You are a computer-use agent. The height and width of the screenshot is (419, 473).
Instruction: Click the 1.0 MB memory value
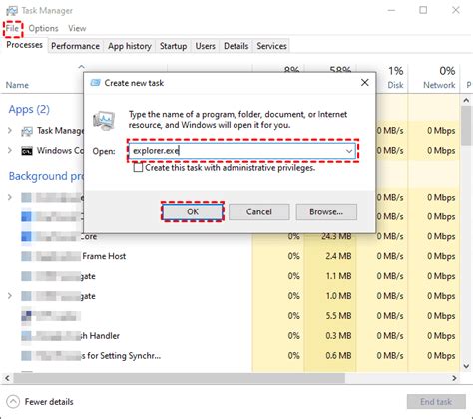(x=338, y=296)
